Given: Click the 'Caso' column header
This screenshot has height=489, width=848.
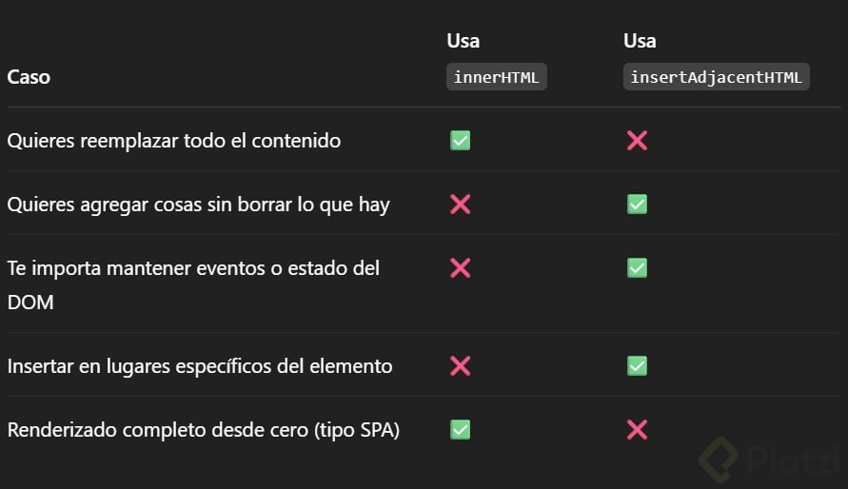Looking at the screenshot, I should click(x=29, y=77).
